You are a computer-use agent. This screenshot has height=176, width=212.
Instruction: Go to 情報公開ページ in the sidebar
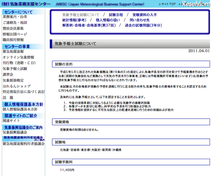click(x=15, y=34)
